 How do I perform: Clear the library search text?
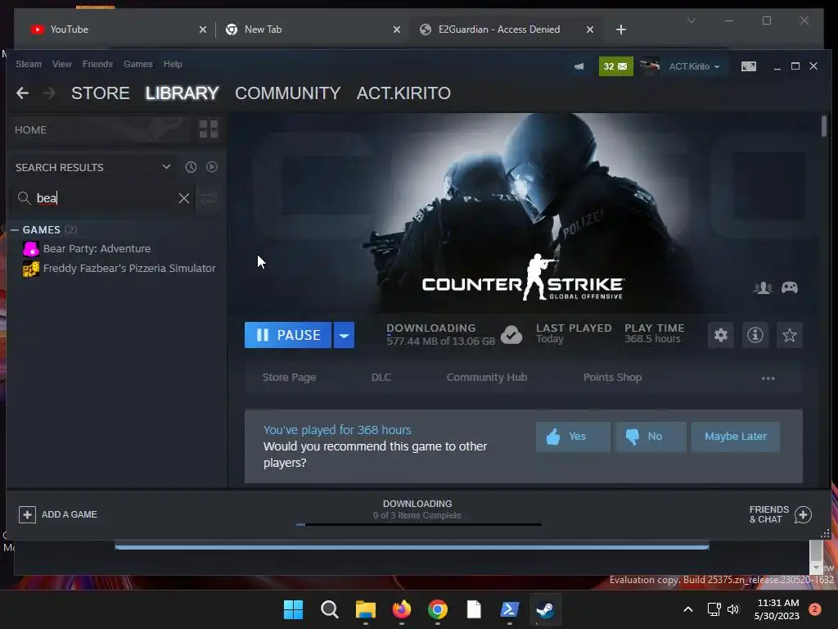184,198
